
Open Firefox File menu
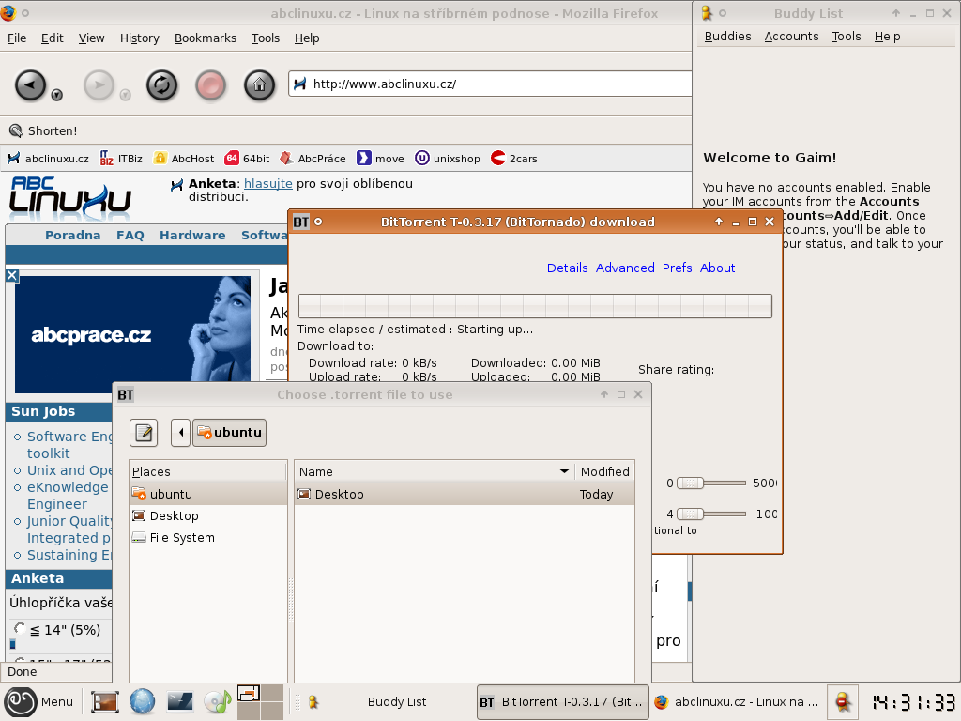(x=17, y=38)
